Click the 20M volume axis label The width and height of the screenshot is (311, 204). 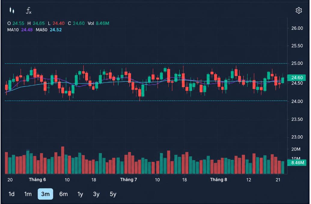point(296,149)
